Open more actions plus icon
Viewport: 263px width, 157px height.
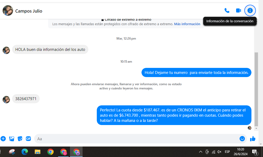pyautogui.click(x=3, y=139)
